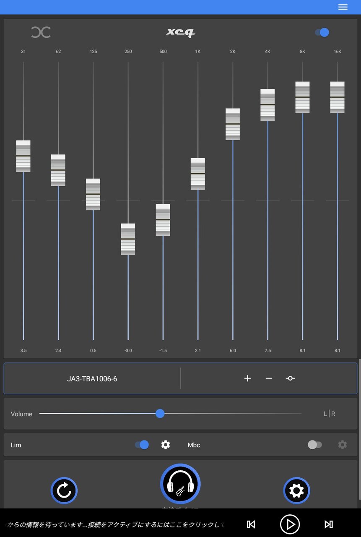Image resolution: width=361 pixels, height=537 pixels.
Task: Open Mbc settings gear
Action: [343, 445]
